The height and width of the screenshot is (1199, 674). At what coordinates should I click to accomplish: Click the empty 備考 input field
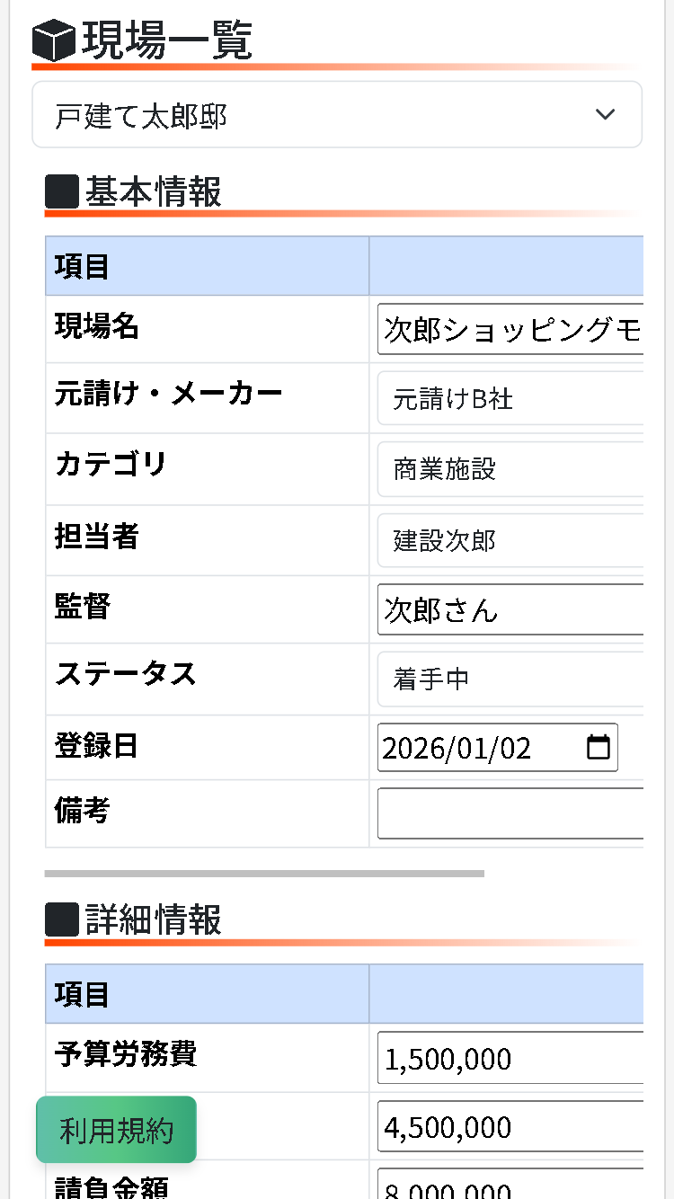(512, 813)
